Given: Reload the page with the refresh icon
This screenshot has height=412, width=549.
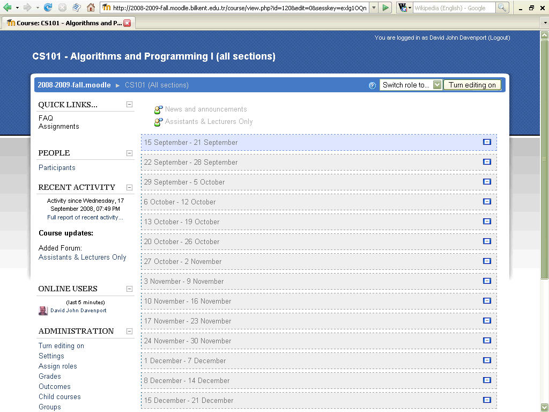Looking at the screenshot, I should 48,8.
